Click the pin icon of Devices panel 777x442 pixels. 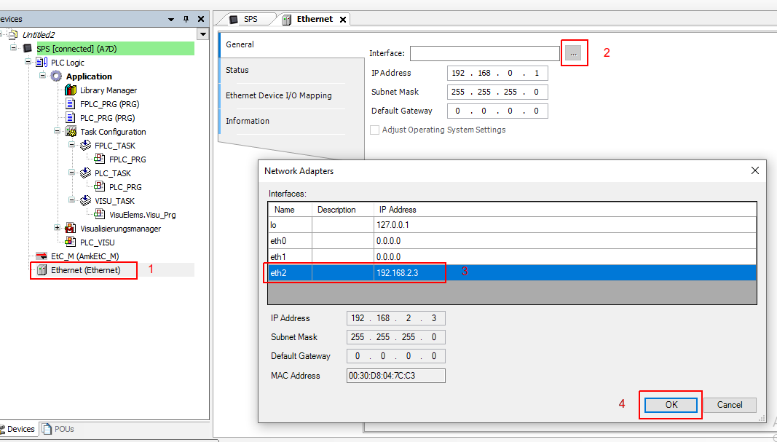(186, 19)
